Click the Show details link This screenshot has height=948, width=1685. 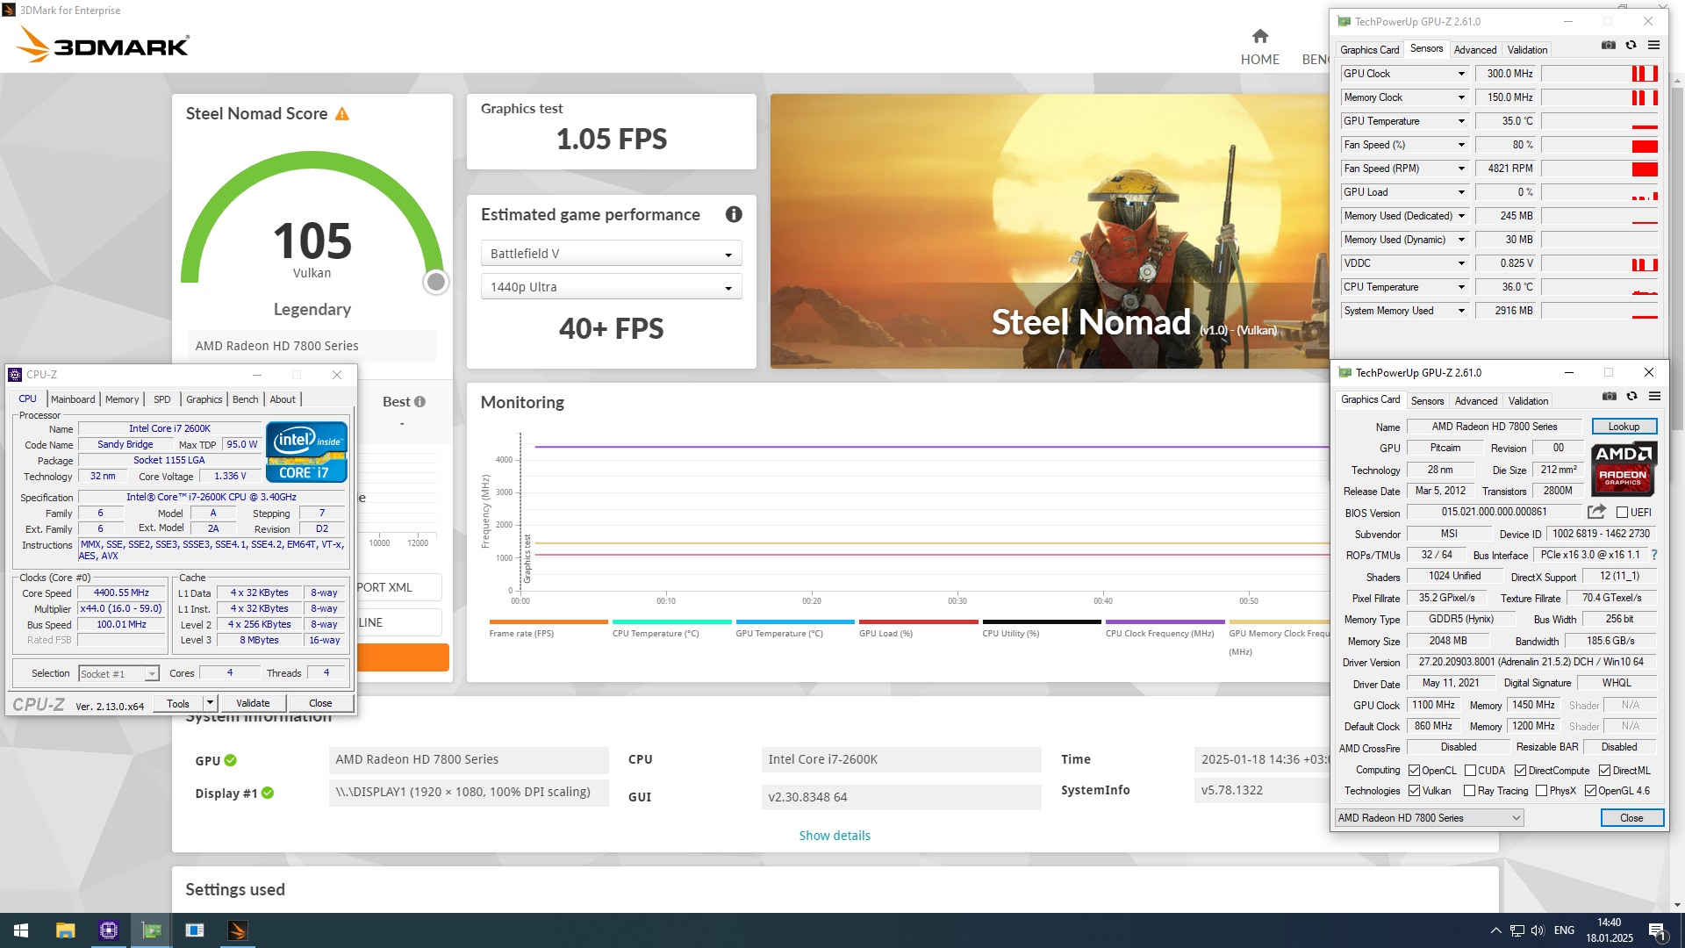pyautogui.click(x=835, y=836)
